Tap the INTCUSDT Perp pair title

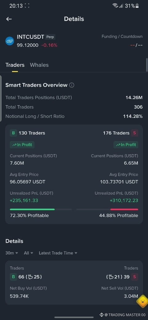[x=36, y=37]
